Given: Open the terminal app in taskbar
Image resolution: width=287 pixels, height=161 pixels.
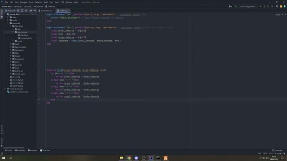Looking at the screenshot, I should coord(158,158).
